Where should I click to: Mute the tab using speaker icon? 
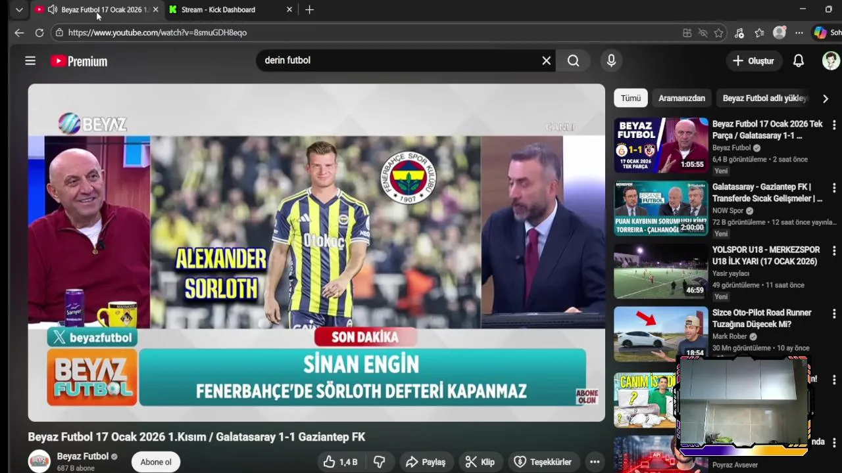point(53,10)
